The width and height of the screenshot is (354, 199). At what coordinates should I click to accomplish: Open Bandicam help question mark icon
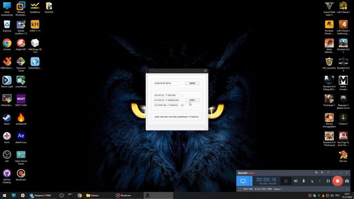(328, 172)
